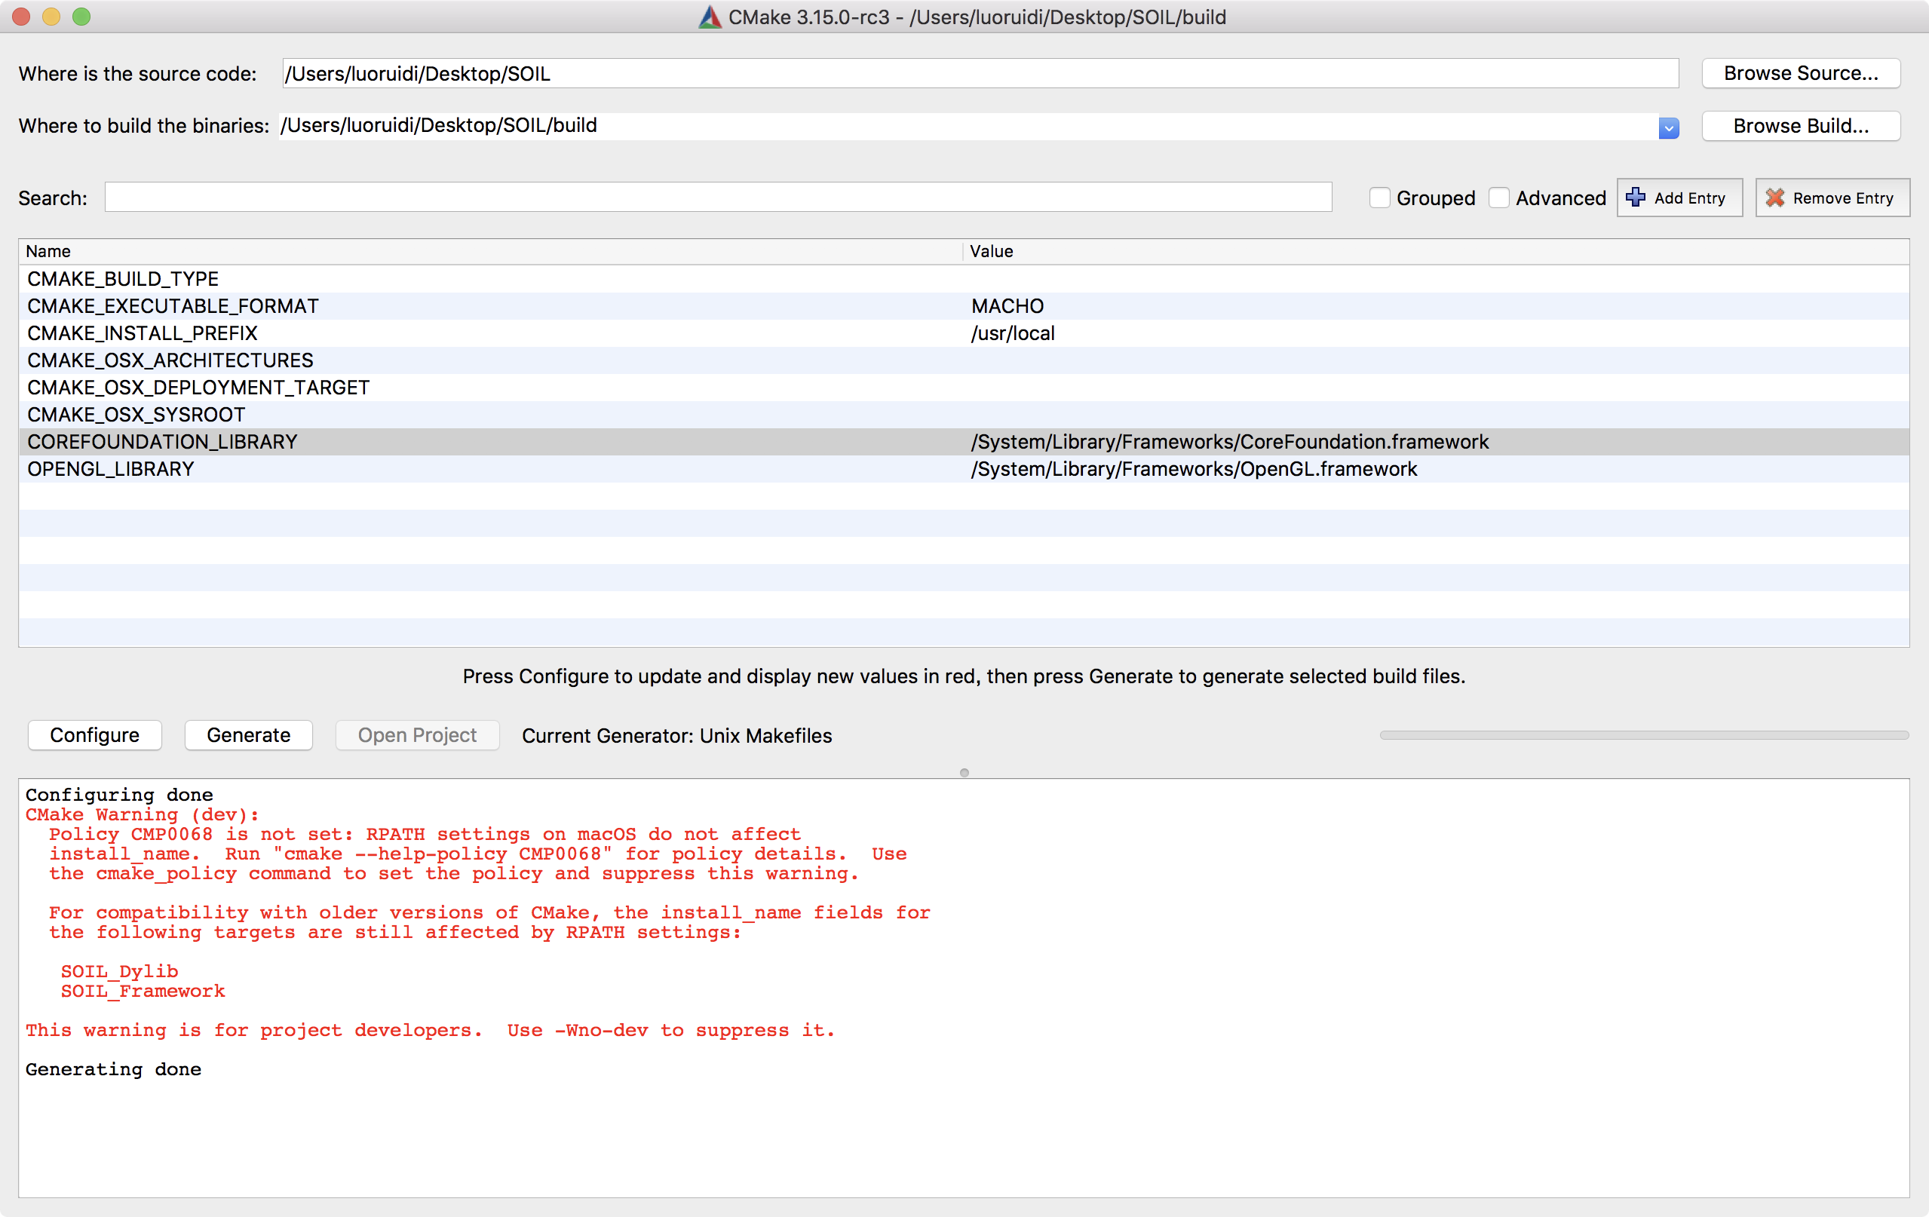Viewport: 1929px width, 1217px height.
Task: Click the 'Configuring done' log line
Action: pyautogui.click(x=119, y=794)
